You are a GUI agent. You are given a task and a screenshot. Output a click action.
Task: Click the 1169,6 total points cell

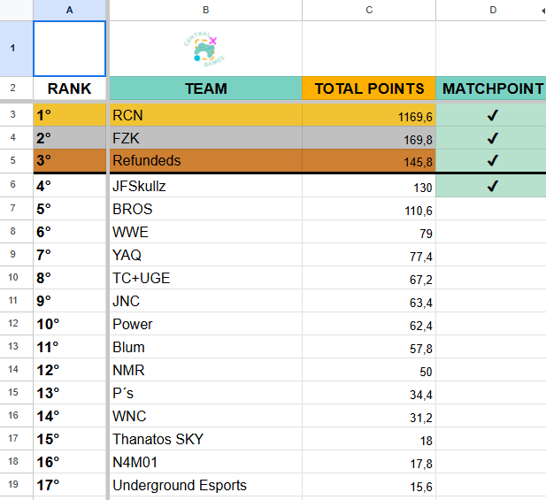coord(369,114)
